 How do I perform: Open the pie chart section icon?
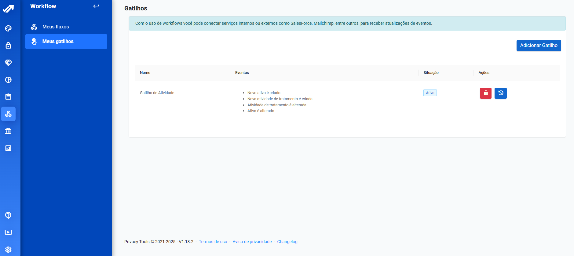click(x=8, y=80)
